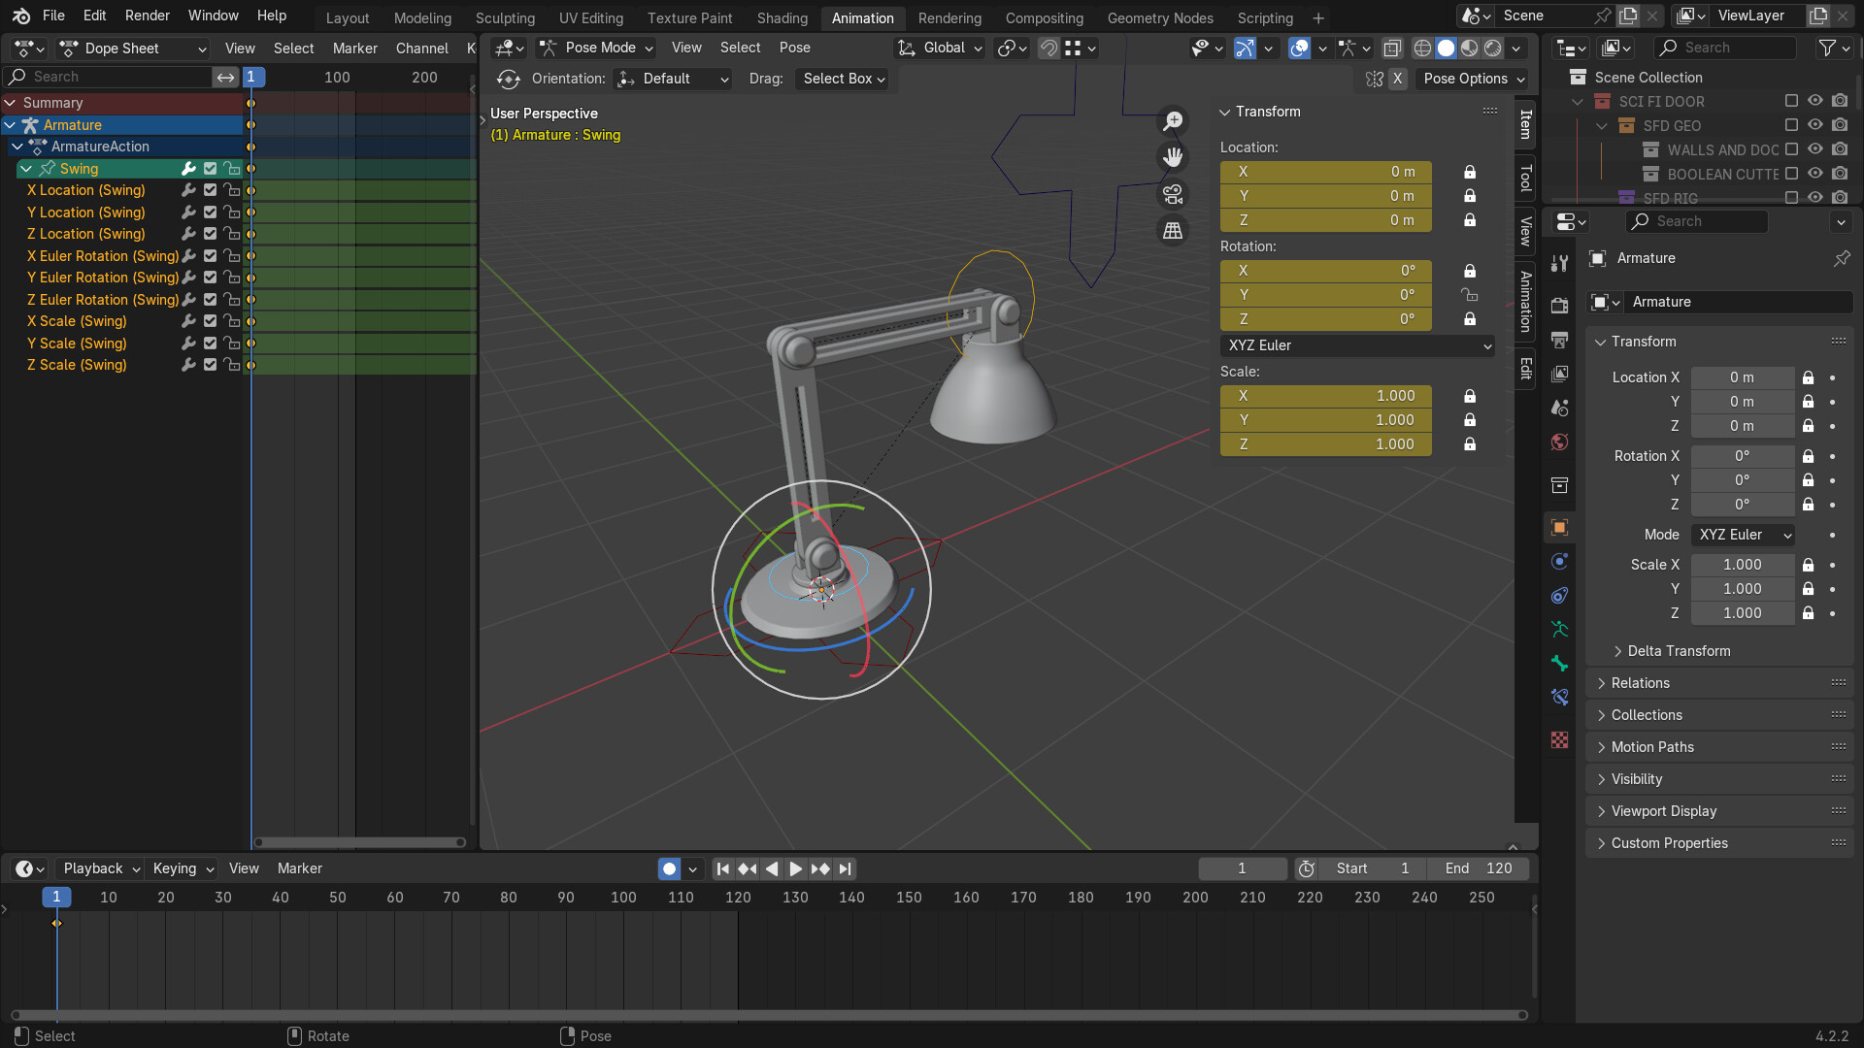Click the auto keying record button

pyautogui.click(x=669, y=869)
